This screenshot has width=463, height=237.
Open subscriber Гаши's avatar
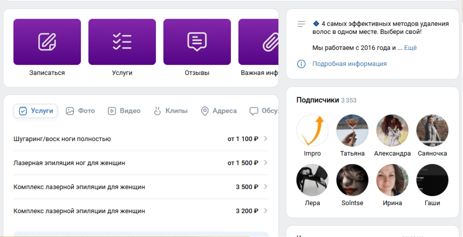[433, 180]
